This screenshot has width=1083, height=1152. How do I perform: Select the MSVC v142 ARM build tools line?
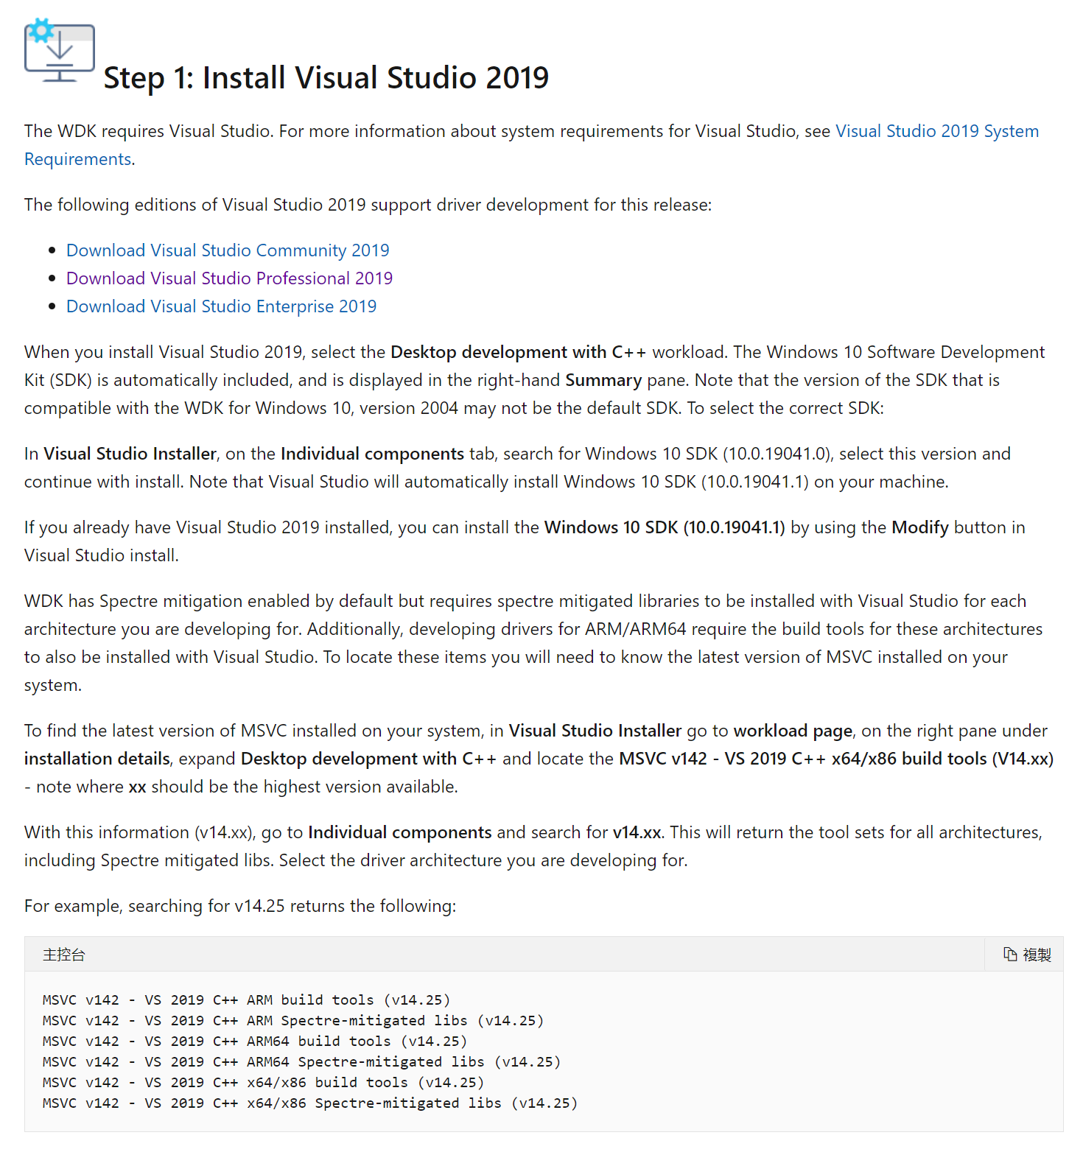[245, 1000]
